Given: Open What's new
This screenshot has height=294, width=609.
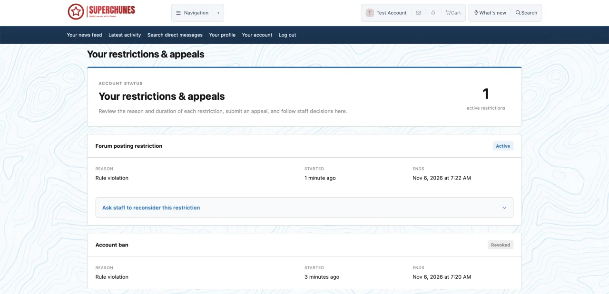Looking at the screenshot, I should [490, 13].
